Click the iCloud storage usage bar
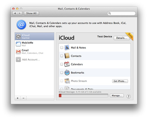 tap(83, 96)
